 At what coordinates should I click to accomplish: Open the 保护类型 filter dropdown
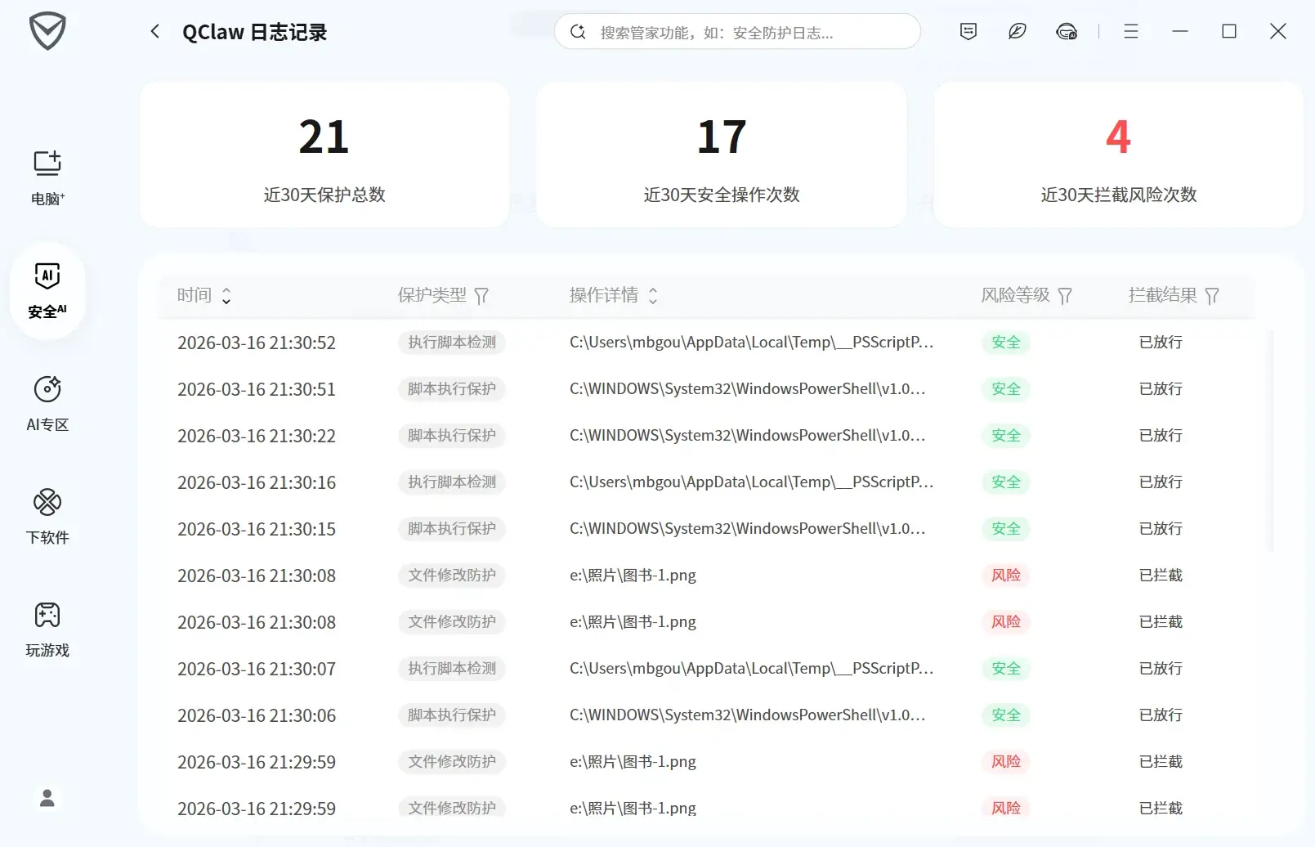click(x=481, y=296)
